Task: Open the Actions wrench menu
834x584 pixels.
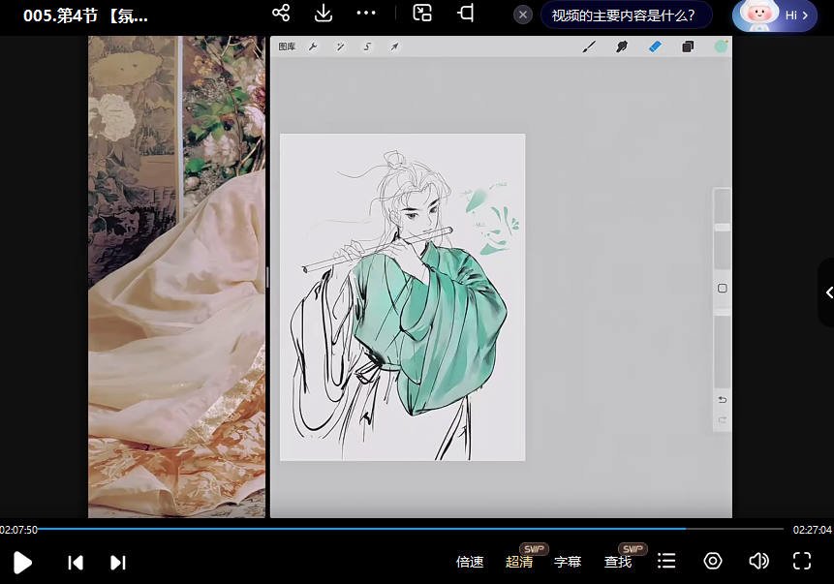Action: (314, 46)
